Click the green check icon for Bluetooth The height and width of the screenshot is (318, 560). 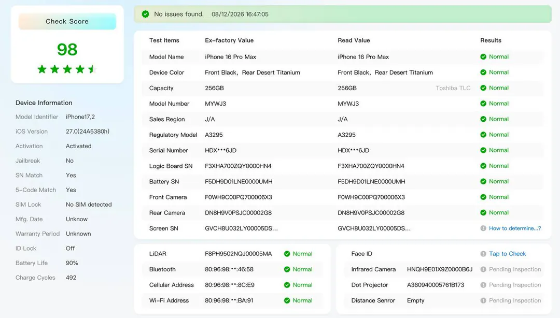pyautogui.click(x=287, y=269)
